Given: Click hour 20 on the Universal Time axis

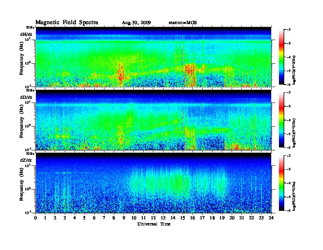Looking at the screenshot, I should click(232, 218).
